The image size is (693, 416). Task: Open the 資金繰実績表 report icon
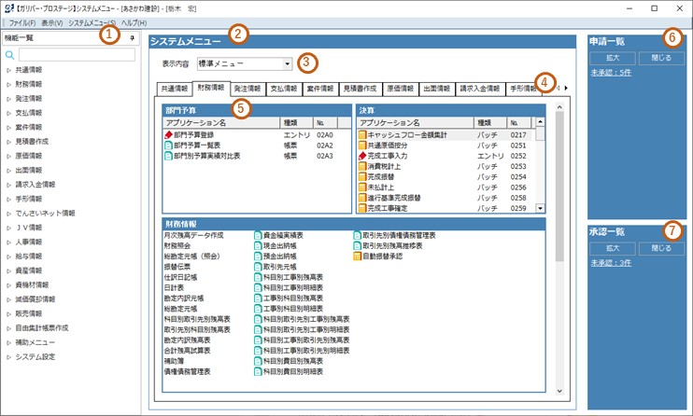tap(259, 236)
